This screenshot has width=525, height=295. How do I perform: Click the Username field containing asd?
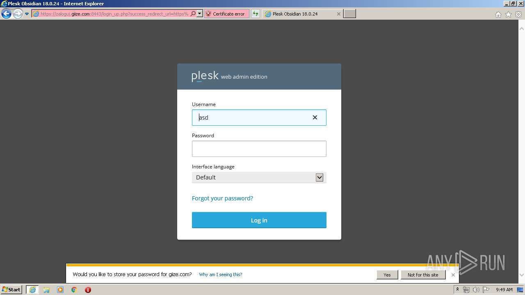click(x=259, y=118)
